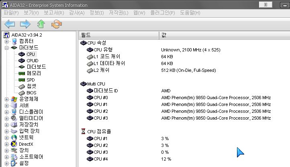290x167 pixels.
Task: Click the 메모리 memory module icon
Action: (22, 73)
